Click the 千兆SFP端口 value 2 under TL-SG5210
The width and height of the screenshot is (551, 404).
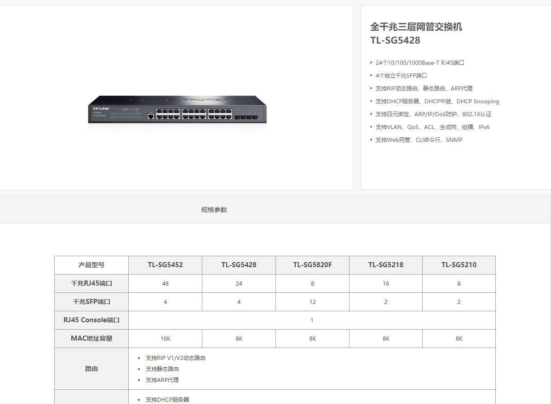[459, 302]
